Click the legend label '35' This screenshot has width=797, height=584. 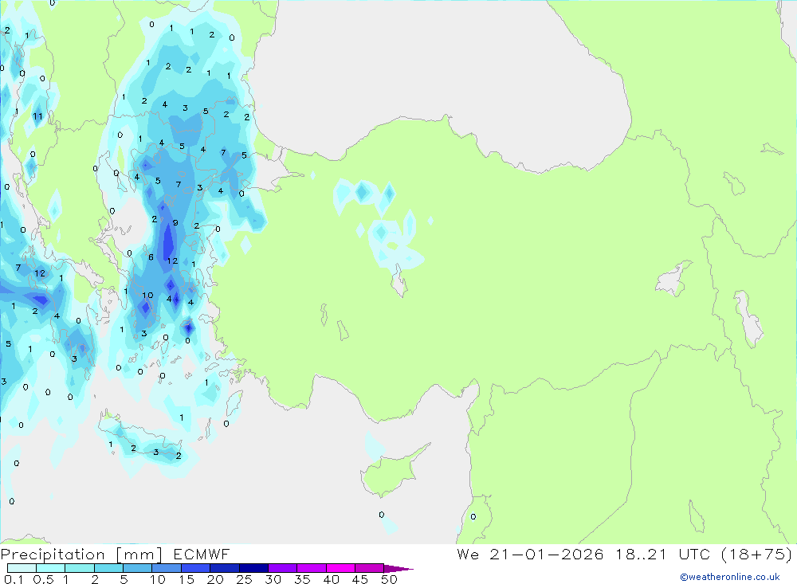(x=302, y=579)
